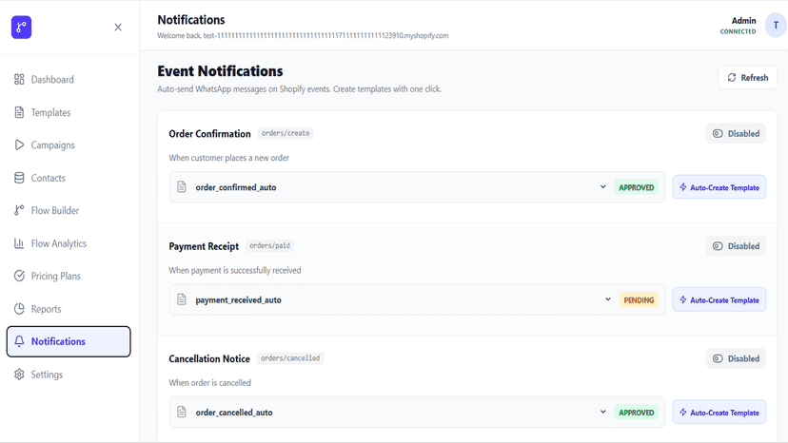The height and width of the screenshot is (443, 788).
Task: Click 'When customer places a new order' text
Action: click(229, 158)
